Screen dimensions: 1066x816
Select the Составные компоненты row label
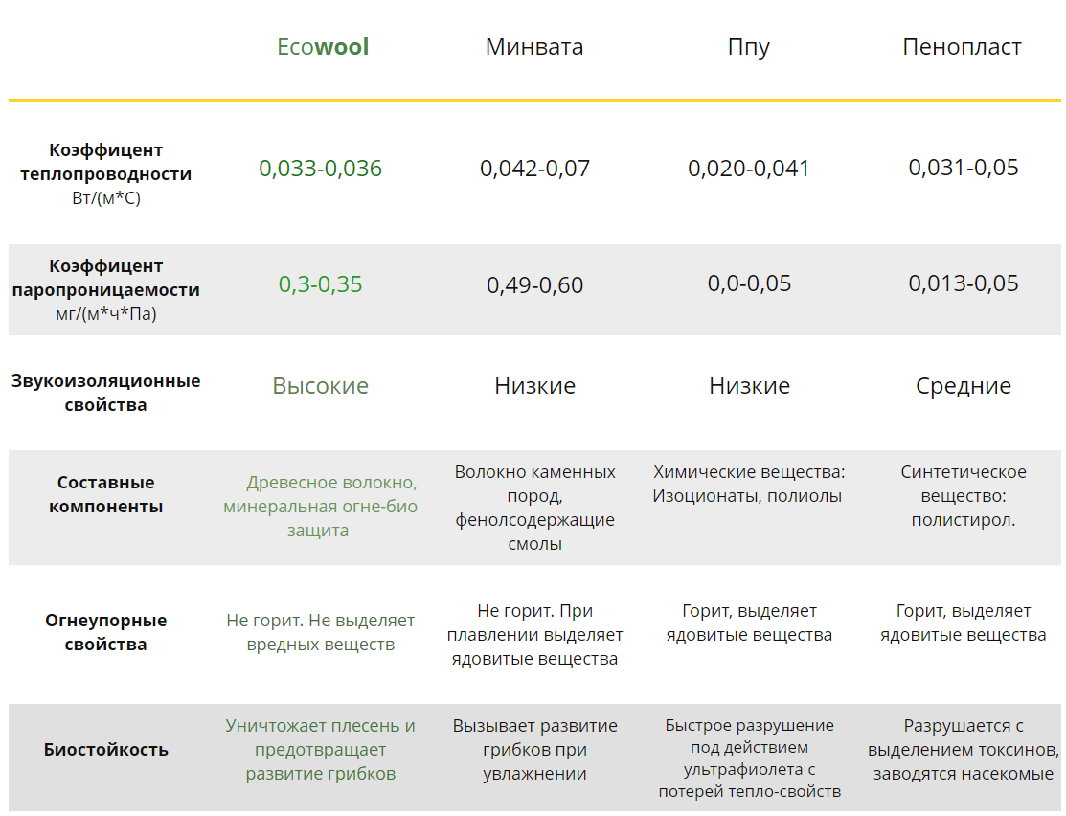tap(106, 494)
